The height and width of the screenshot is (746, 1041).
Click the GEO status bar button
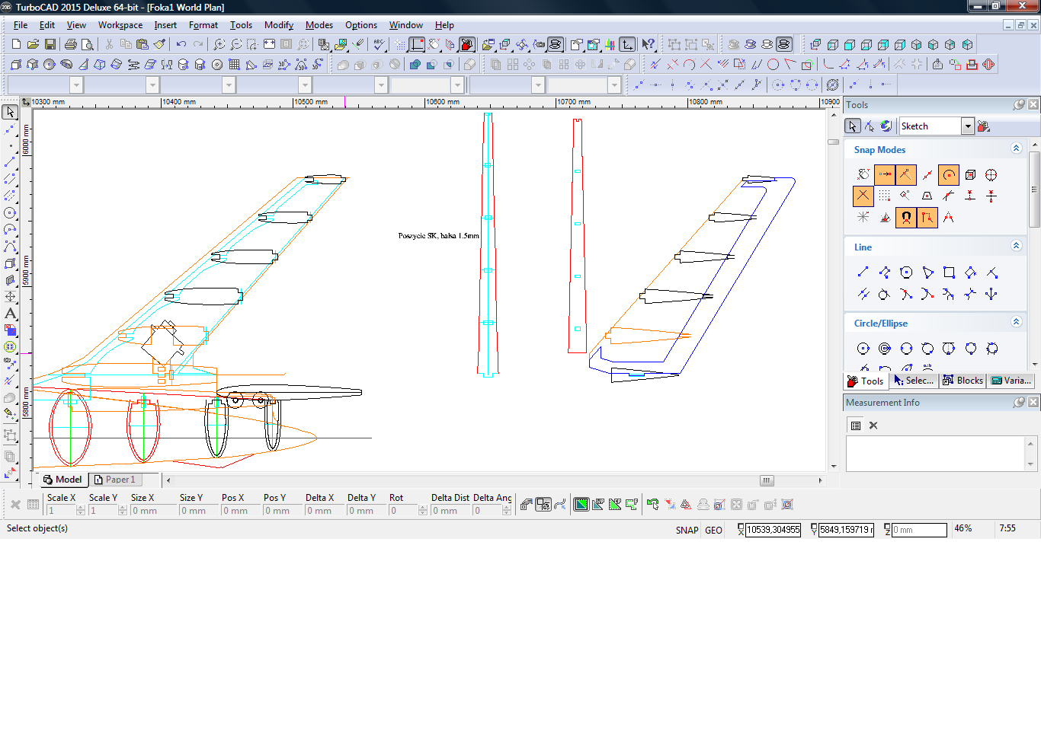[713, 530]
